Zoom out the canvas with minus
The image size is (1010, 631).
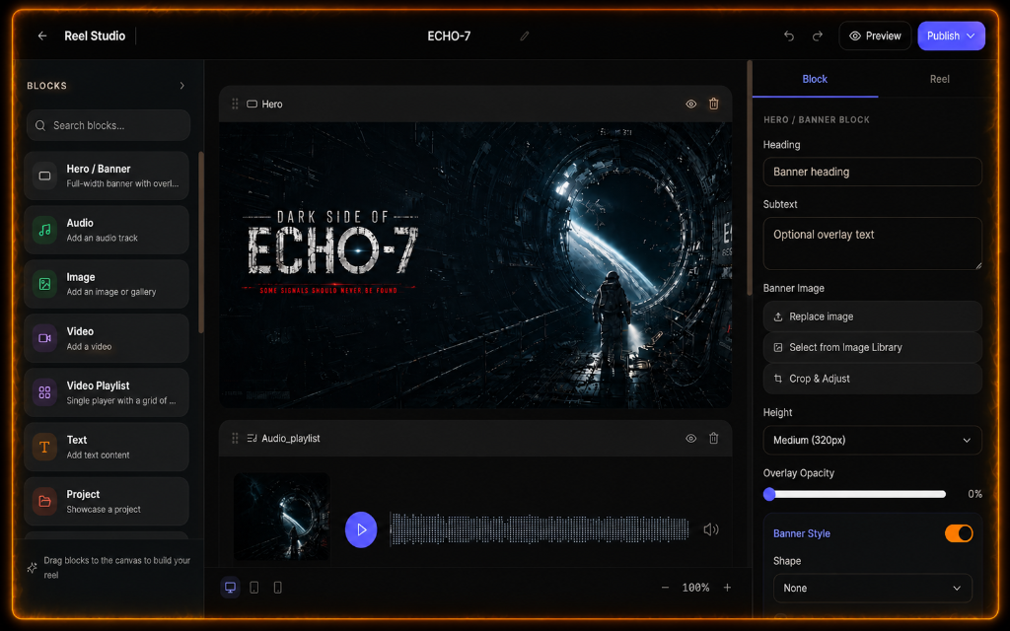pyautogui.click(x=665, y=588)
